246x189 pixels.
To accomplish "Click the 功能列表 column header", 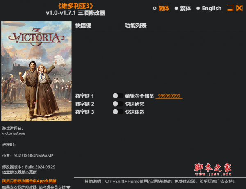I will [x=136, y=25].
